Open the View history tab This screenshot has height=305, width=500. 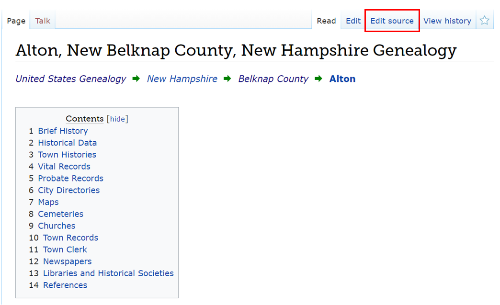click(x=447, y=21)
